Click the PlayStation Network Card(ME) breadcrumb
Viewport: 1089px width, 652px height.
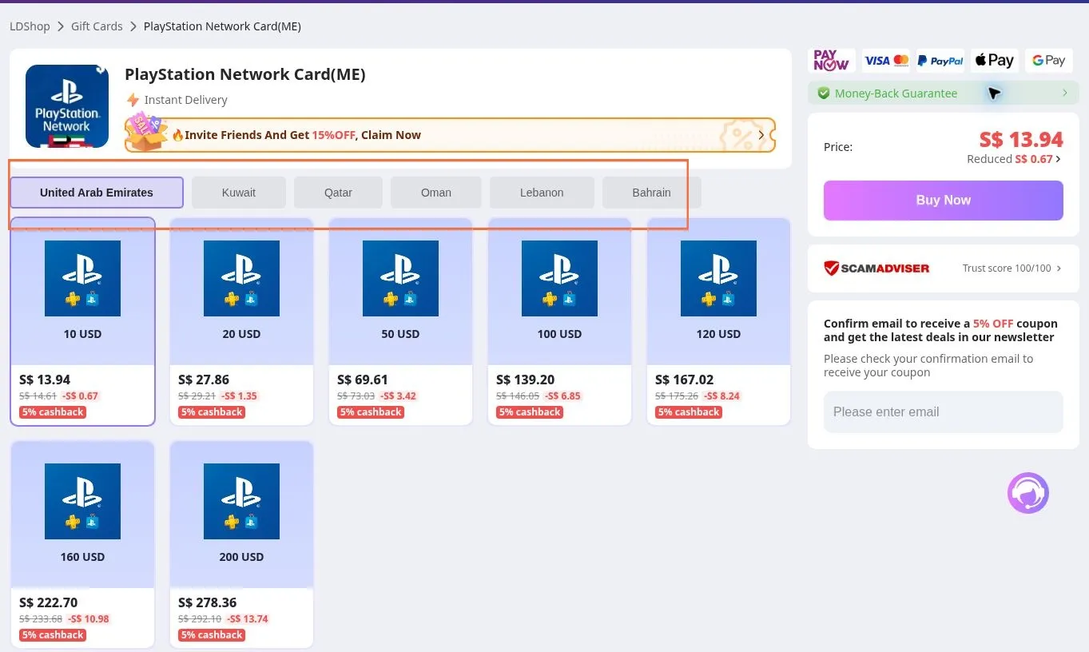222,26
